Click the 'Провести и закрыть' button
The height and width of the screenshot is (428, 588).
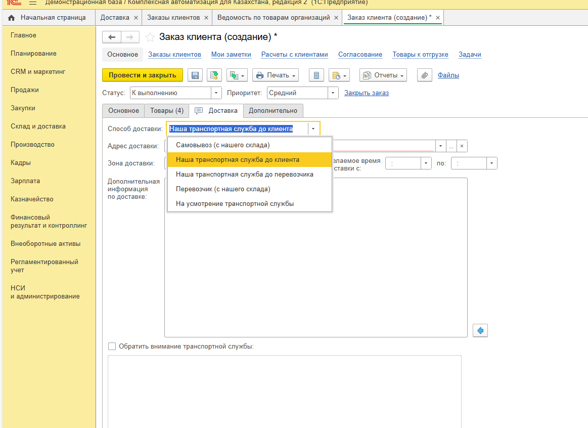pos(143,75)
